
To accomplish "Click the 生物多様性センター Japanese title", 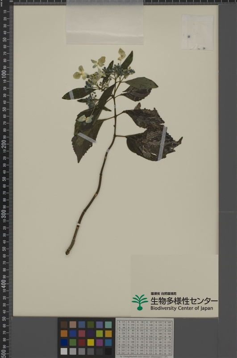I will click(x=184, y=301).
